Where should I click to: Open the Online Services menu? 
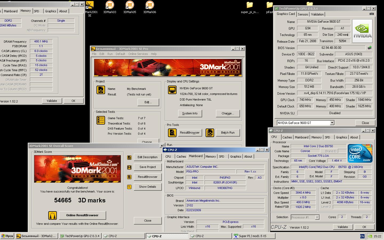[138, 54]
